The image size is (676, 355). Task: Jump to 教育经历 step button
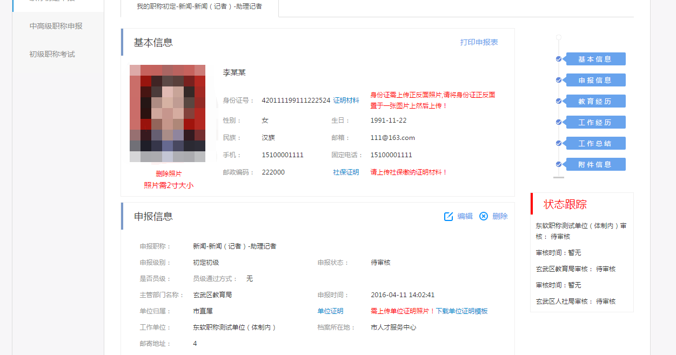click(x=595, y=101)
